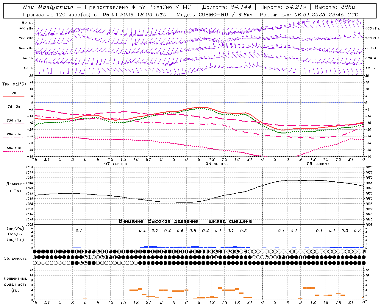
Task: Select the Тем-ра(°C) temperature panel label
Action: coord(14,84)
